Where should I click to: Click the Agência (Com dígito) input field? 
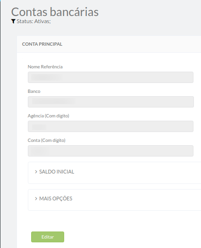point(110,126)
